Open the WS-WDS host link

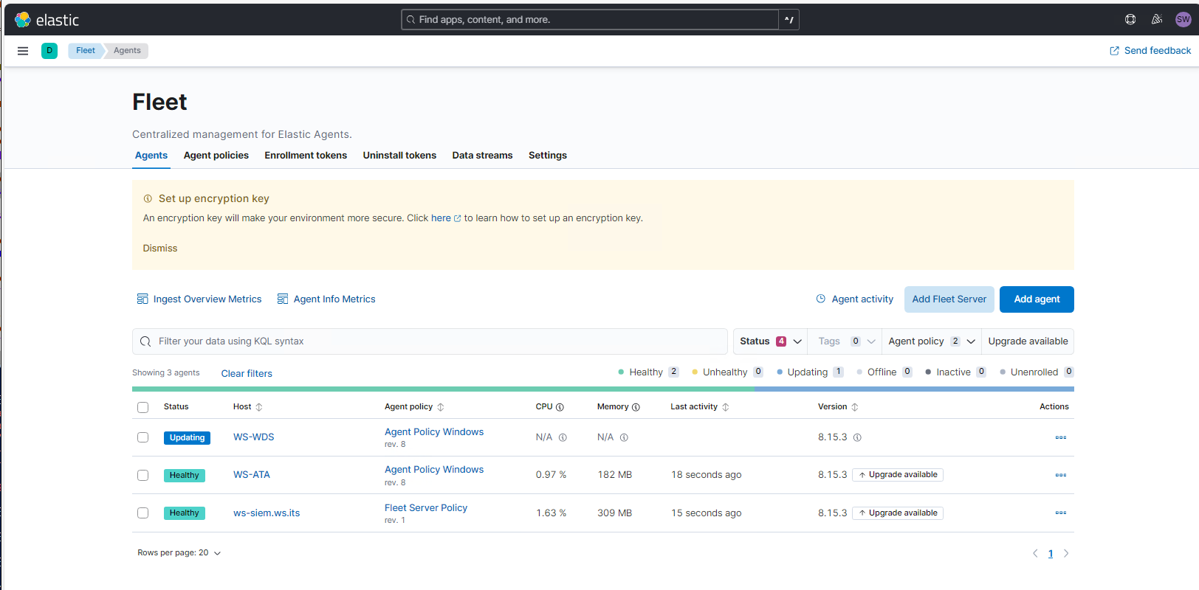click(x=254, y=437)
